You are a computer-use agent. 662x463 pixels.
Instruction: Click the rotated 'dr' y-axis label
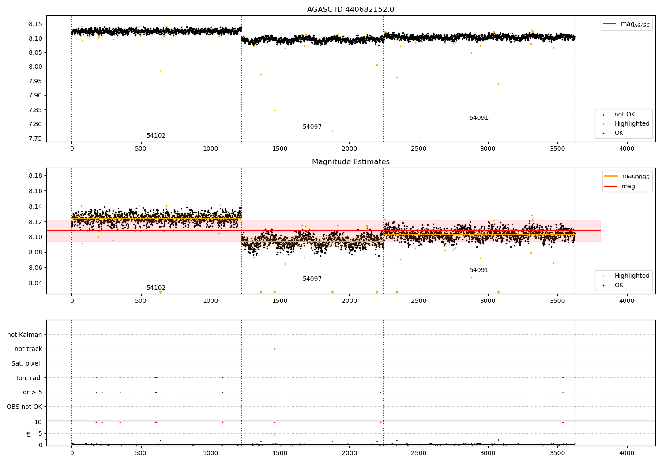pos(29,433)
